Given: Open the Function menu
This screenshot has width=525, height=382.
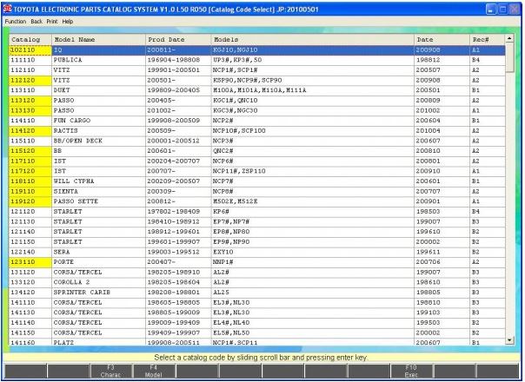Looking at the screenshot, I should (x=16, y=22).
